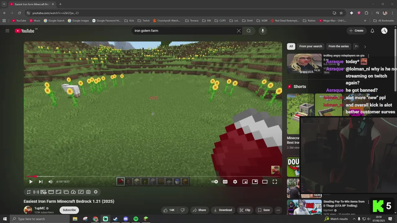Open Discord from the taskbar
This screenshot has width=397, height=223.
(126, 219)
